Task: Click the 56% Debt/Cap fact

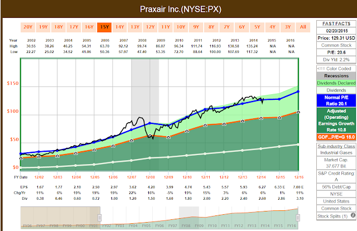Action: (x=336, y=187)
